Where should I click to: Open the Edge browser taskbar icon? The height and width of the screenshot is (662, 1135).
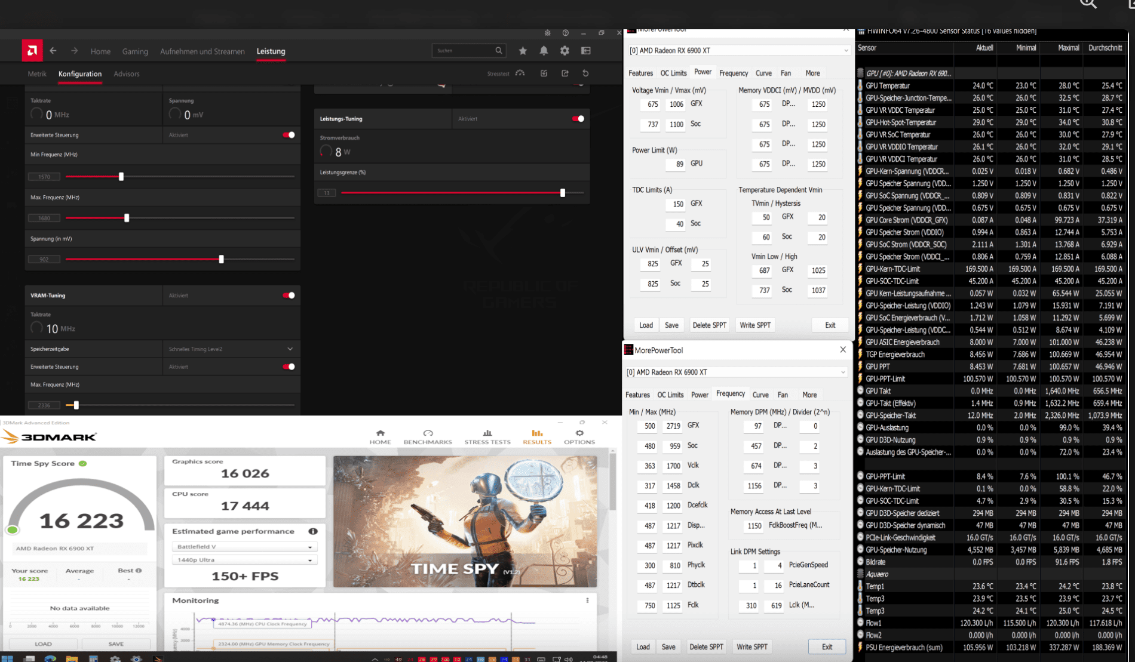tap(50, 658)
